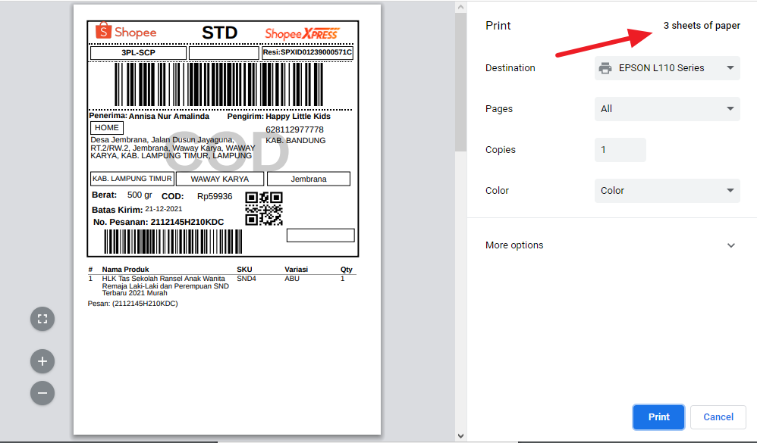This screenshot has height=443, width=757.
Task: Click 'Pesan: (2112145H210KDC)' text
Action: pos(133,304)
